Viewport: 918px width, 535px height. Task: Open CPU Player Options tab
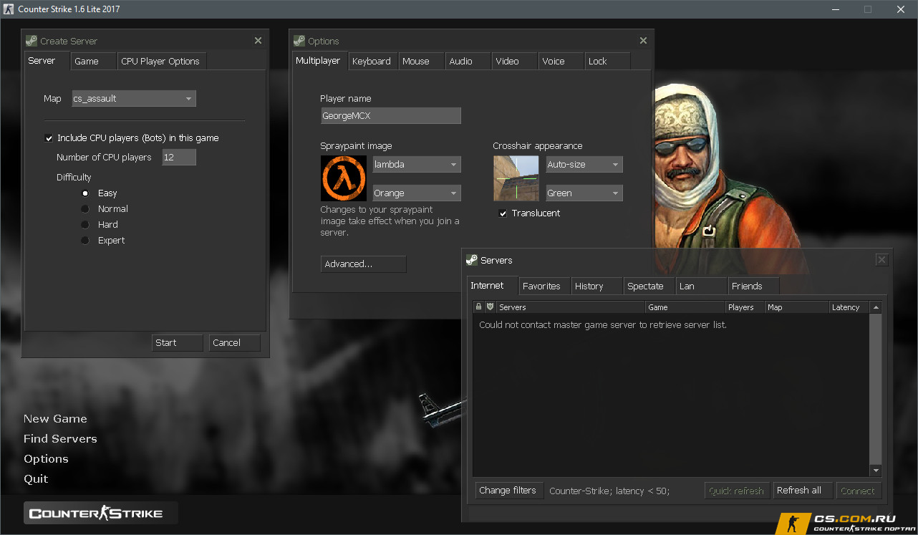(x=162, y=62)
